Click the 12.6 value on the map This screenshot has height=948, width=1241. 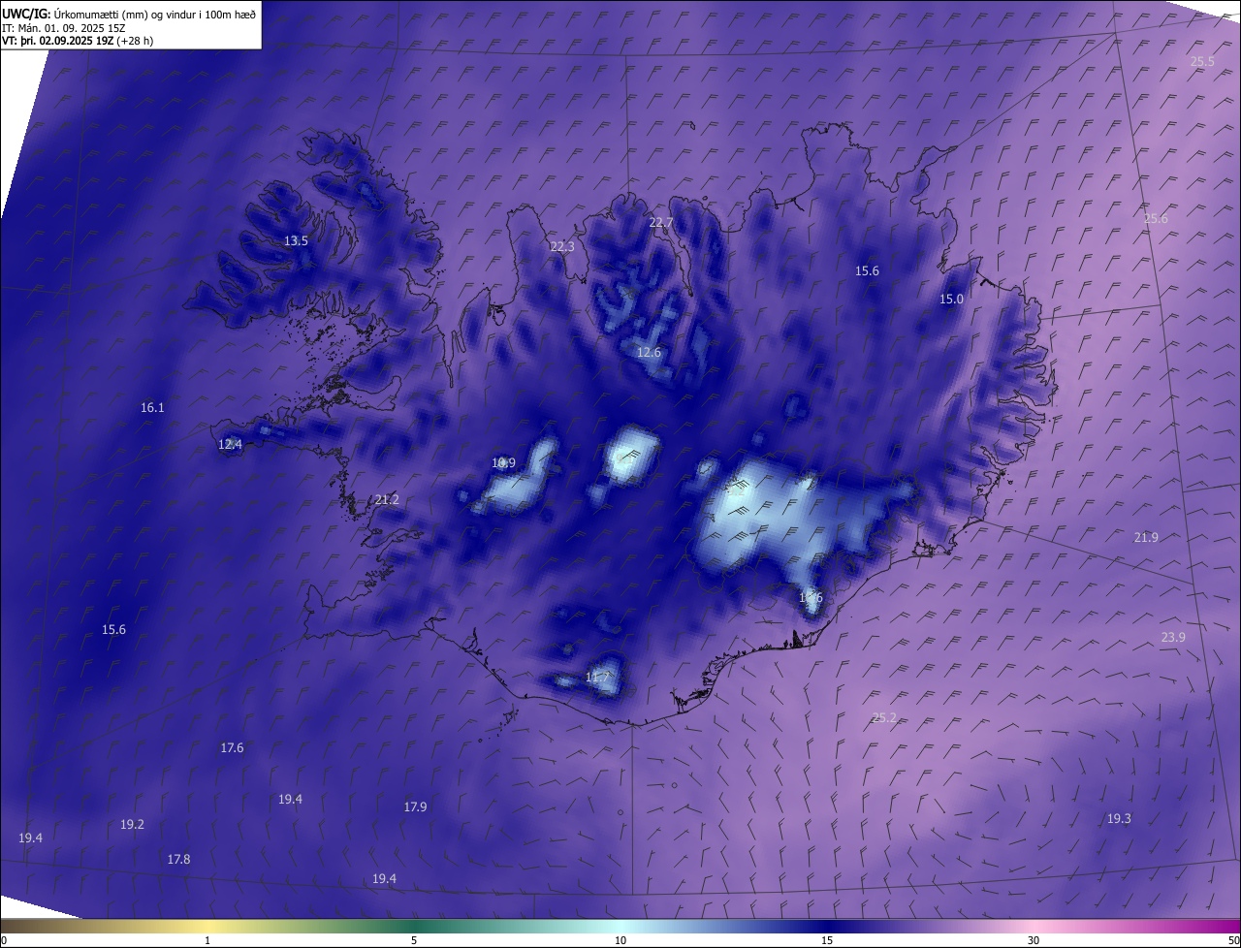(649, 352)
